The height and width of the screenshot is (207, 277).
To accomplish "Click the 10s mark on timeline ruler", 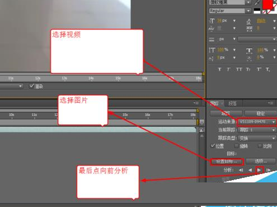I will tap(12, 115).
